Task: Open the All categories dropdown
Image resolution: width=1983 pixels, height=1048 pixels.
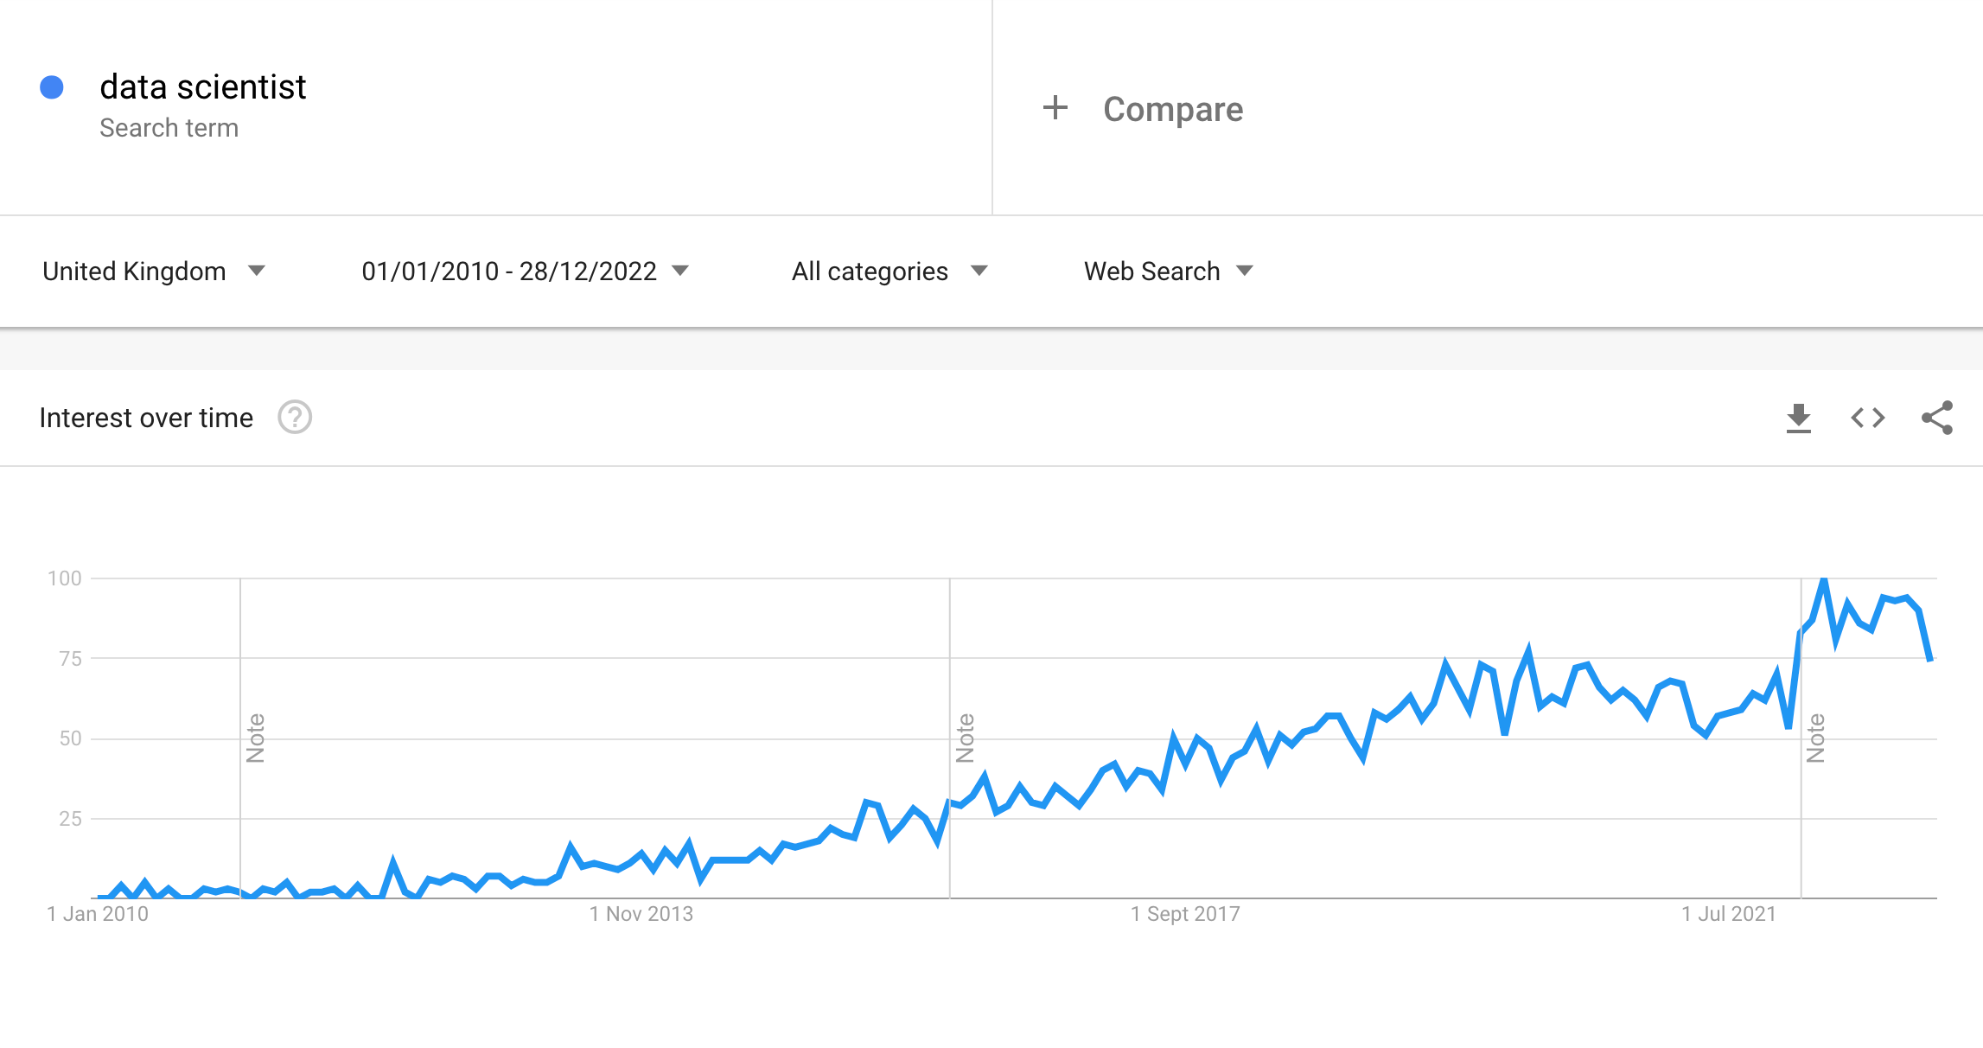Action: coord(889,272)
